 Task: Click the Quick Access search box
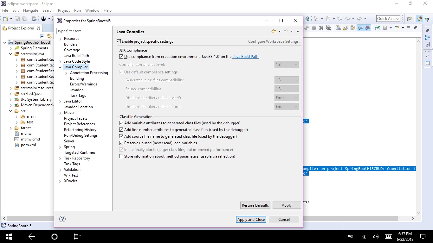click(388, 19)
